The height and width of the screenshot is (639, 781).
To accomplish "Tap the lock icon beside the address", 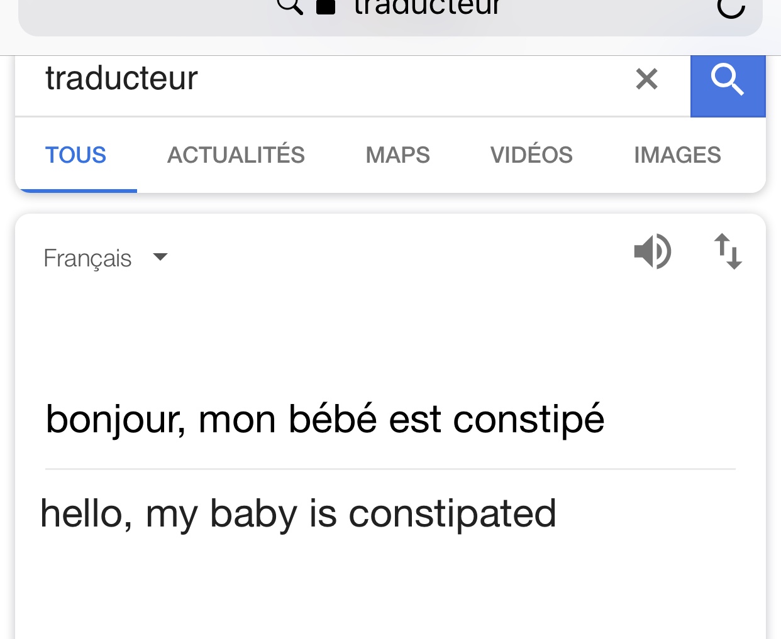I will [325, 7].
